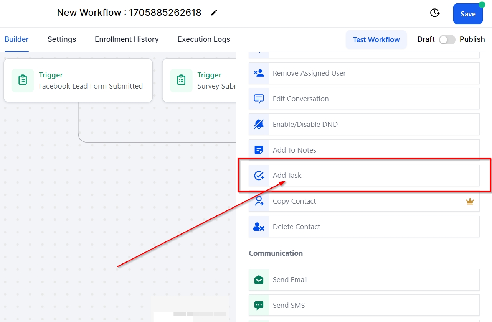Click the Edit Conversation chat icon
Viewport: 492px width, 322px height.
tap(259, 99)
